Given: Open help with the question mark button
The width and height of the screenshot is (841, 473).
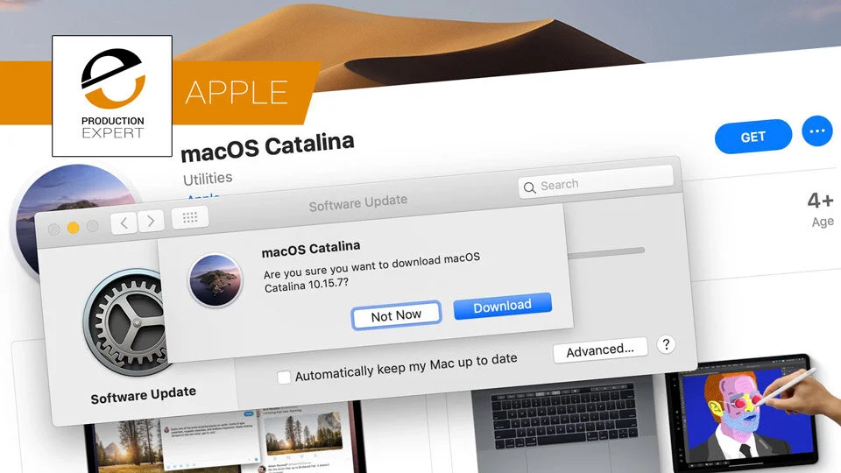Looking at the screenshot, I should coord(666,344).
